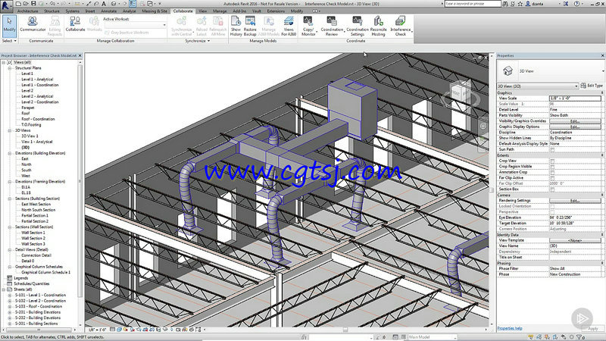Collapse Elevations (Building Elevation) node
606x341 pixels.
pyautogui.click(x=10, y=154)
